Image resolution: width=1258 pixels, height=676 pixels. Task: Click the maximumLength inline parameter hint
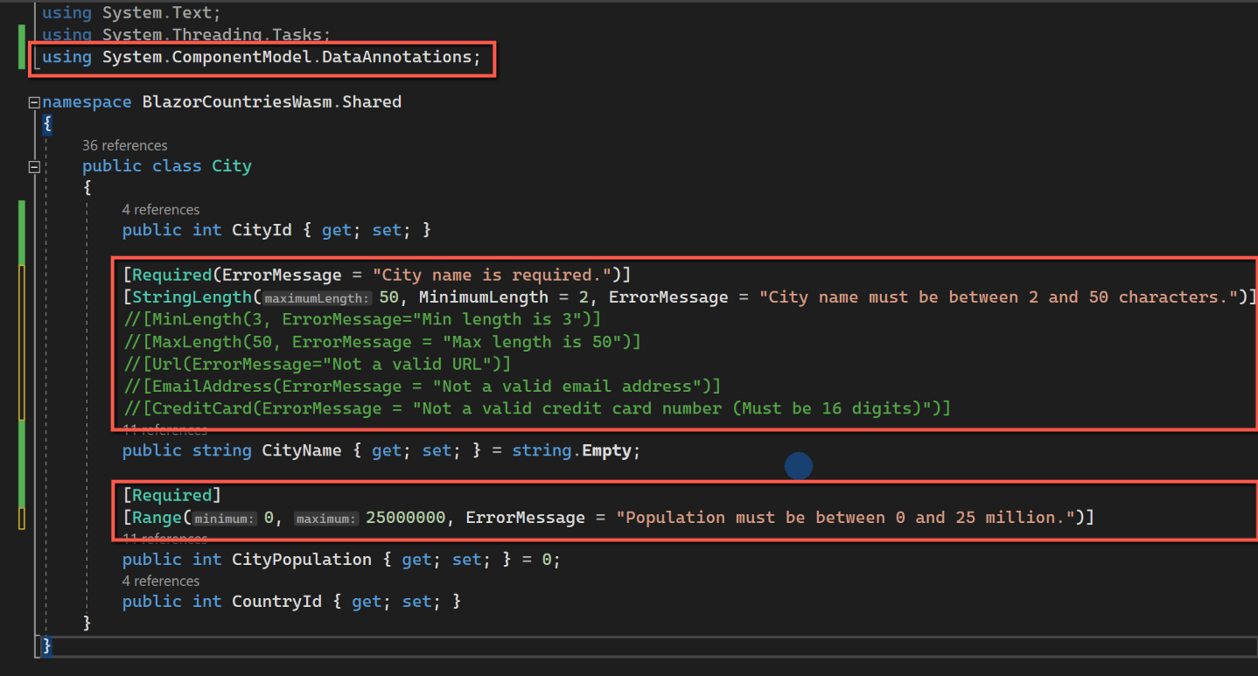coord(316,297)
